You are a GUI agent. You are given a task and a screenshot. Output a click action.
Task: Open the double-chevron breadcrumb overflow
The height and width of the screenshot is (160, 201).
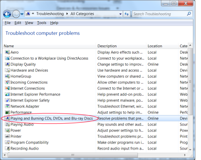pyautogui.click(x=33, y=14)
